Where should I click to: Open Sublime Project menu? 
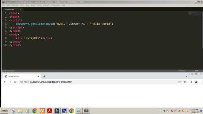(46, 5)
